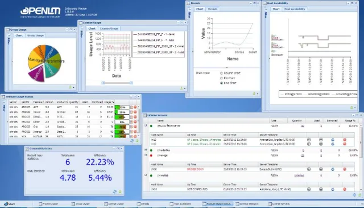Image resolution: width=364 pixels, height=208 pixels.
Task: Click the red icon in the ACT feature row
Action: pyautogui.click(x=135, y=107)
